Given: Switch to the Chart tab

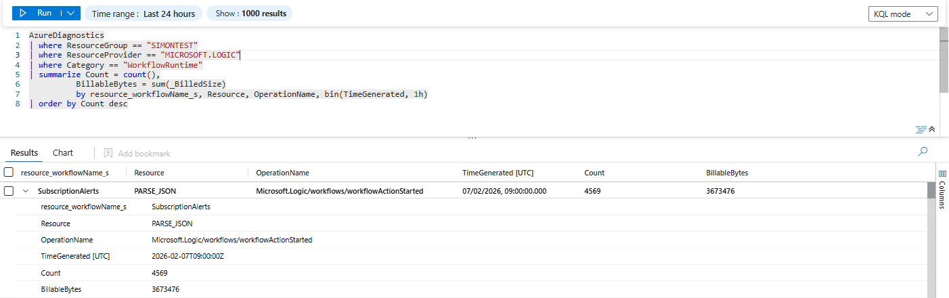Looking at the screenshot, I should [63, 153].
